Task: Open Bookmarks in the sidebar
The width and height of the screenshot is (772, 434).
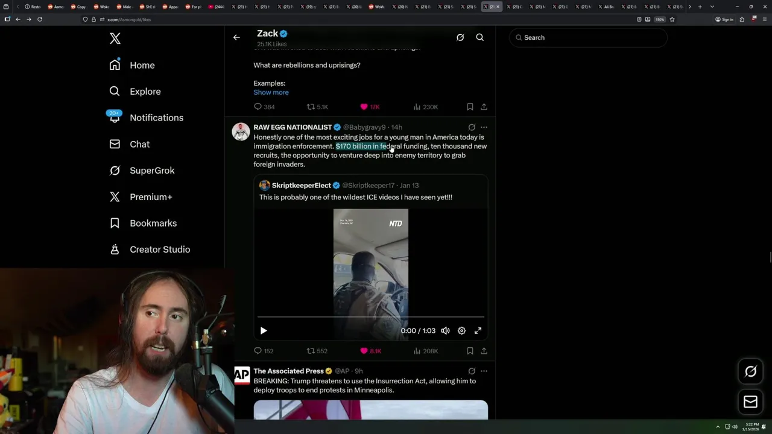Action: click(x=144, y=223)
